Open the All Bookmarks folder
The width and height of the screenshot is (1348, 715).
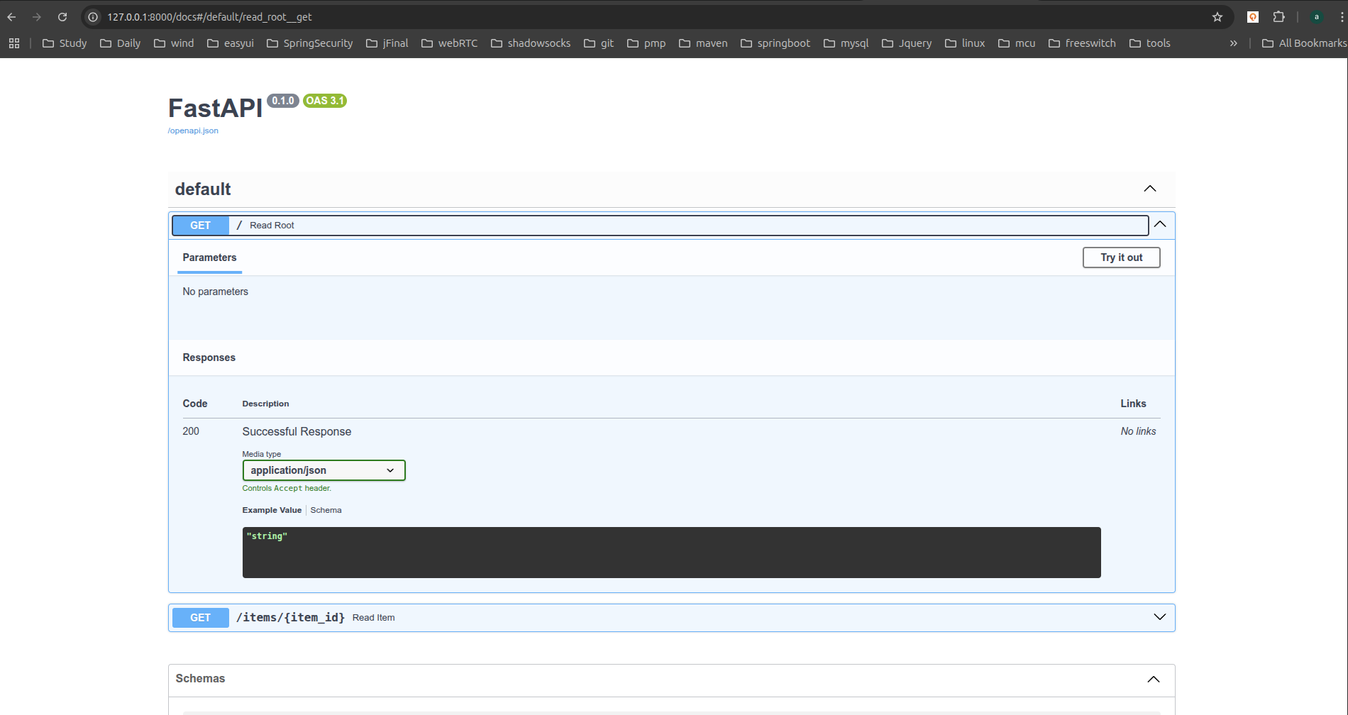point(1304,43)
